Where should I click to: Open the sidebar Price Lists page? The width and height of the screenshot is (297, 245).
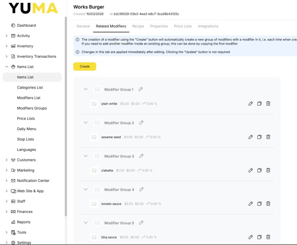pos(26,118)
